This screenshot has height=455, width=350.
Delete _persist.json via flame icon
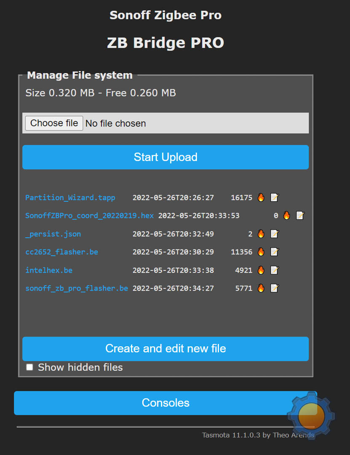coord(261,233)
